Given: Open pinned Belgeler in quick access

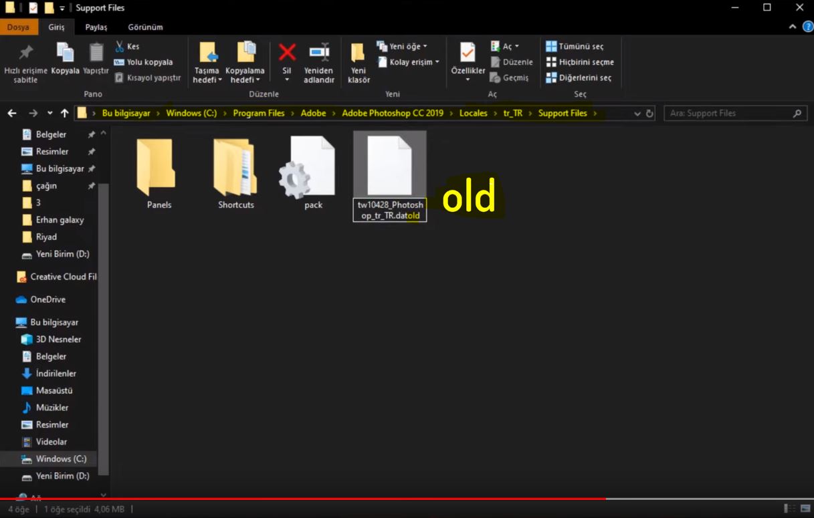Looking at the screenshot, I should click(x=51, y=134).
